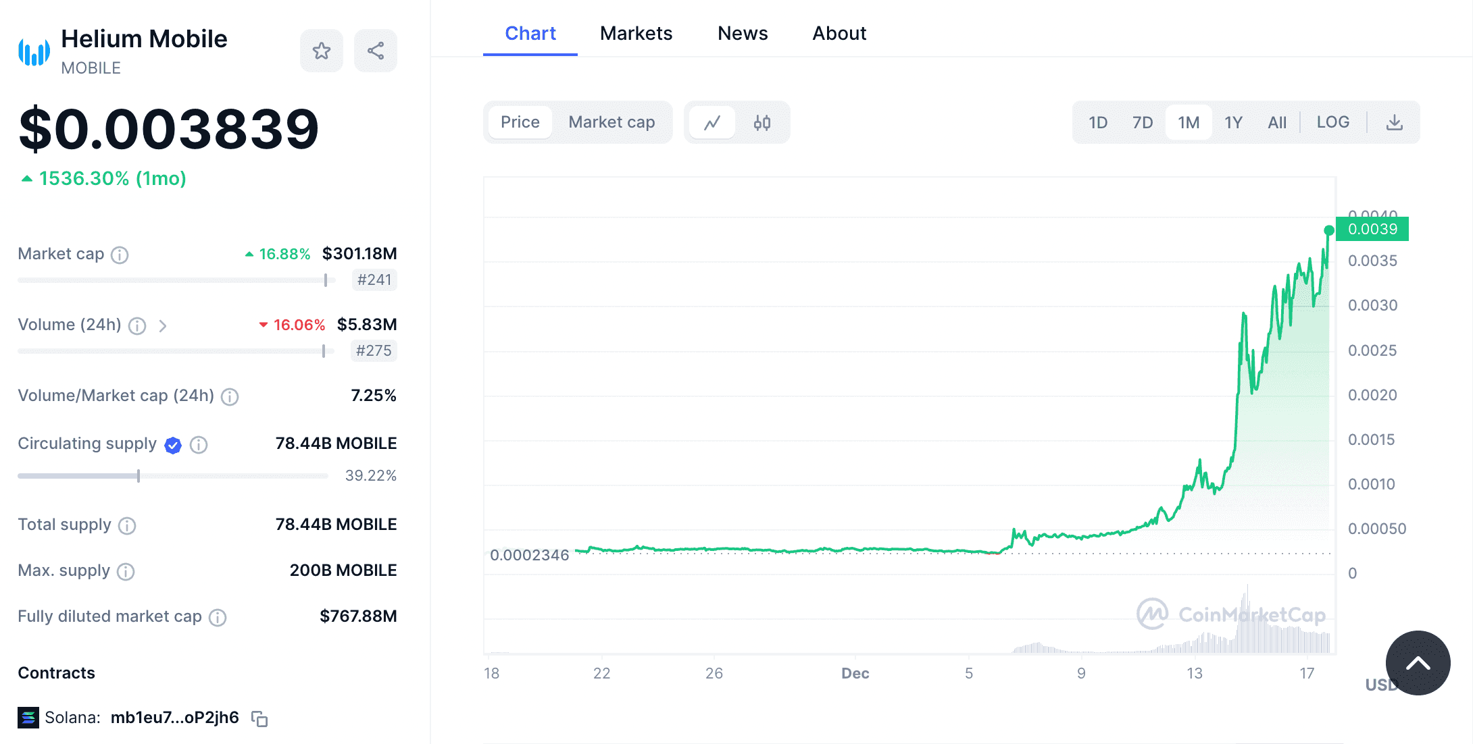Open the Chart tab

click(530, 33)
